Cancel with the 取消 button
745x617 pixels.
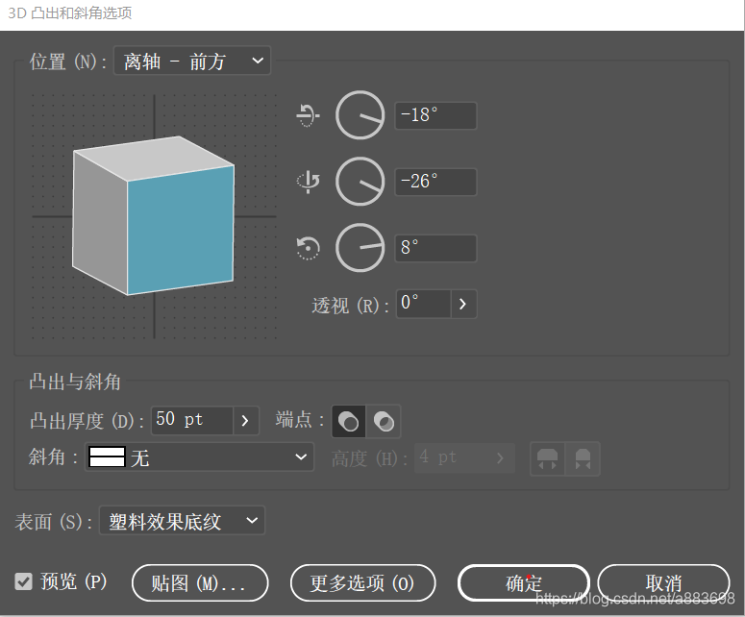coord(663,582)
